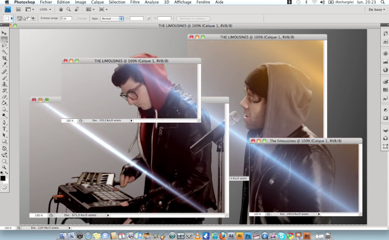Click the Rotate View tool in application bar

coord(77,9)
